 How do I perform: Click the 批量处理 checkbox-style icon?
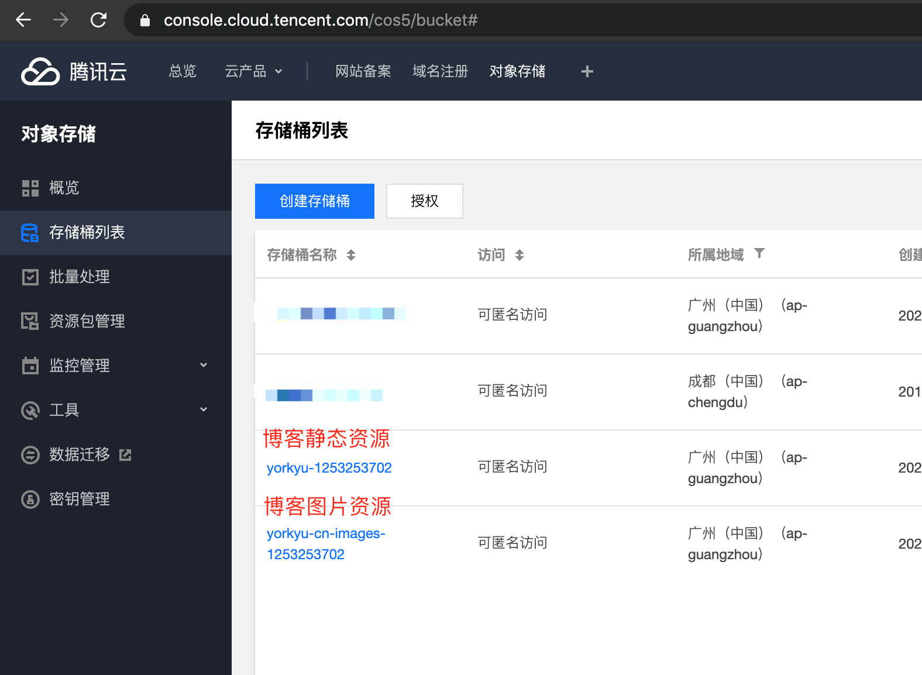30,277
